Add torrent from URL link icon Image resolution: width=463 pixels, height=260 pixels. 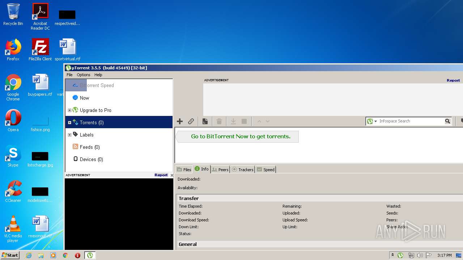tap(191, 121)
